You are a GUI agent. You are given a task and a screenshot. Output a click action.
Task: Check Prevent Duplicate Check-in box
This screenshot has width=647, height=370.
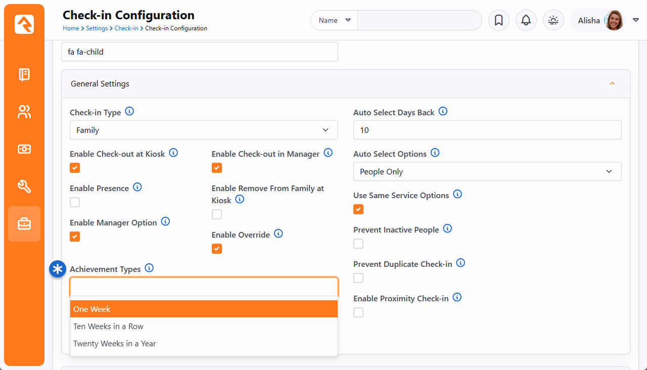point(358,278)
